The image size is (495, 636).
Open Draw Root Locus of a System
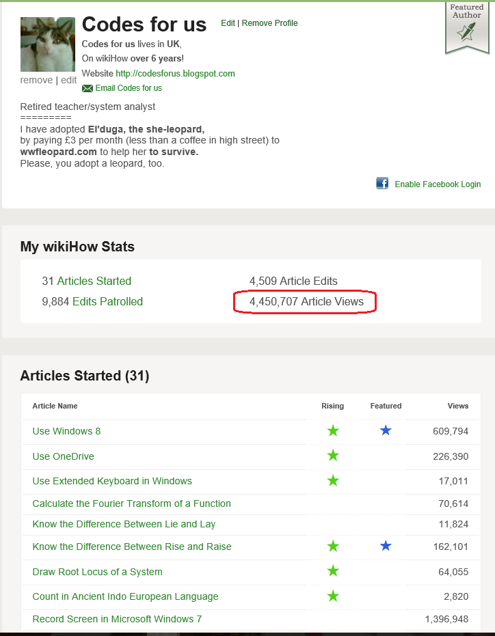coord(98,572)
